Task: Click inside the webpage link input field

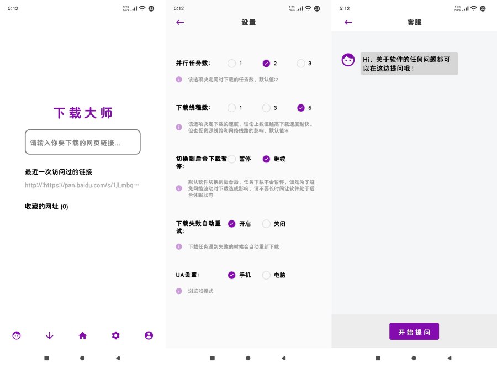Action: 82,142
